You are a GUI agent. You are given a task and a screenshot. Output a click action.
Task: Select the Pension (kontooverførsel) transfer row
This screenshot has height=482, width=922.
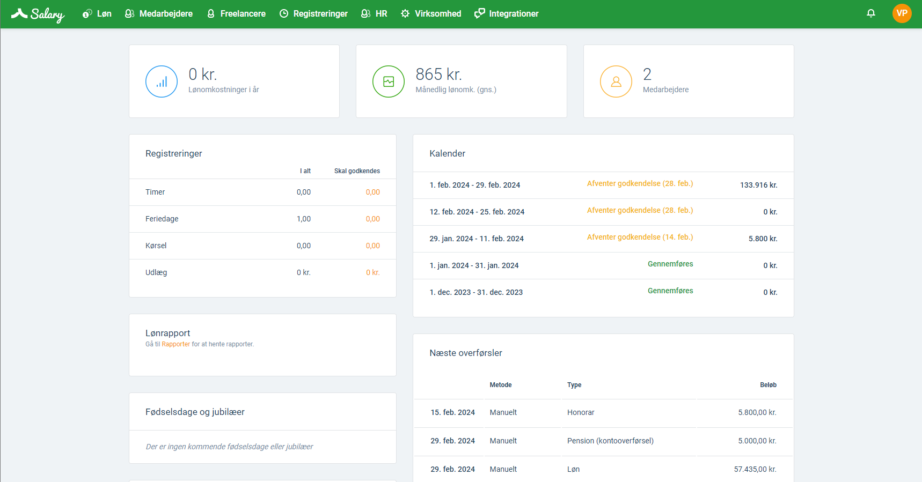coord(603,441)
